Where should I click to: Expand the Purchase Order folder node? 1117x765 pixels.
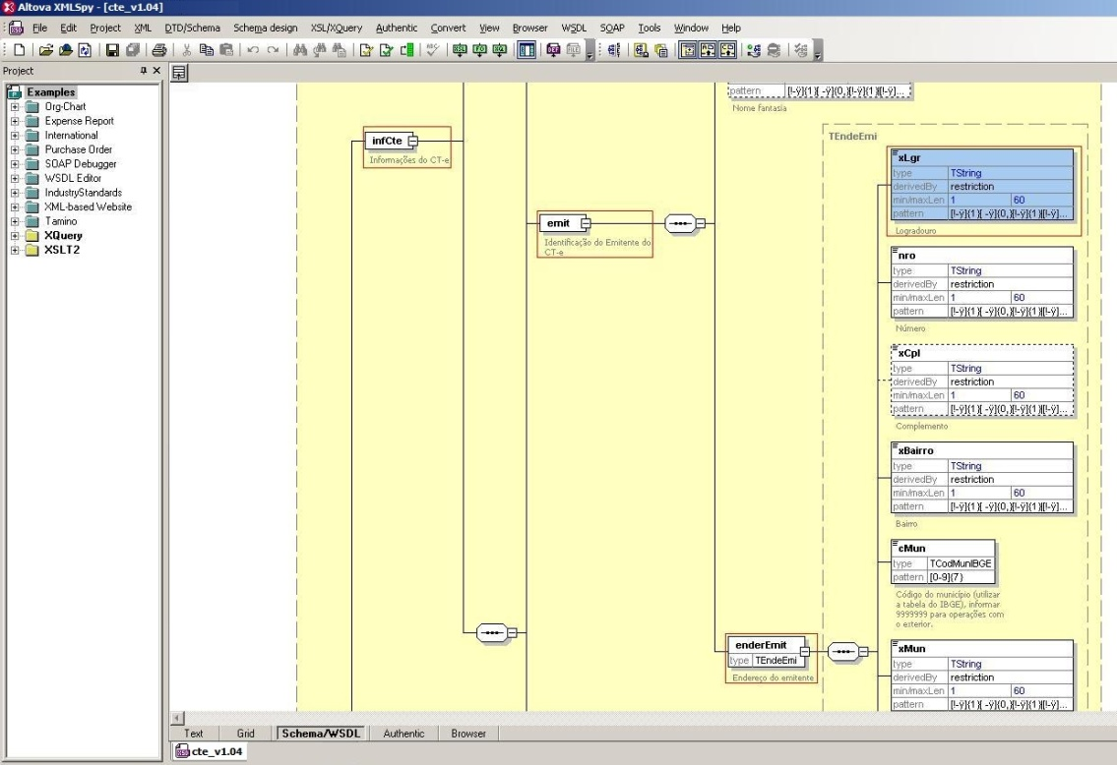(16, 150)
